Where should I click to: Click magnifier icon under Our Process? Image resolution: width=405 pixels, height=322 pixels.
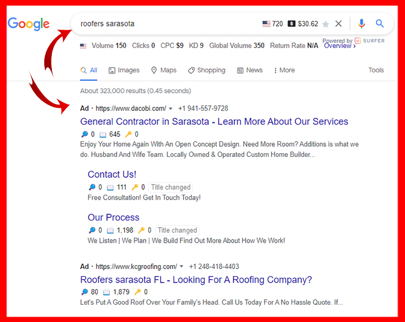point(92,230)
